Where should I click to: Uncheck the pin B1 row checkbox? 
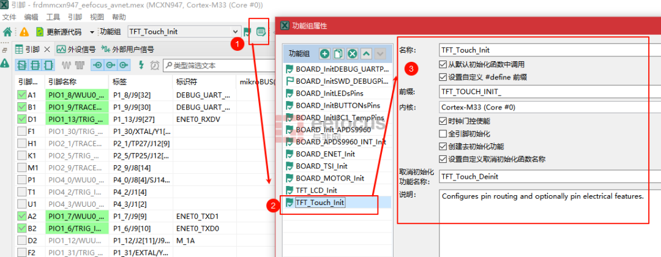pyautogui.click(x=22, y=107)
